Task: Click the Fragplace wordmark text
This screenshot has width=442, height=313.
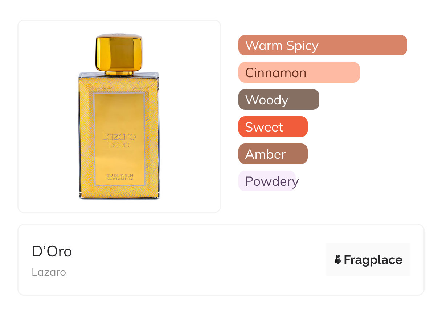Action: click(373, 260)
